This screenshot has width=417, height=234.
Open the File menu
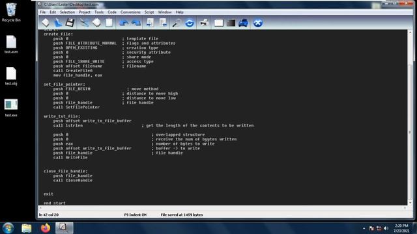coord(42,12)
